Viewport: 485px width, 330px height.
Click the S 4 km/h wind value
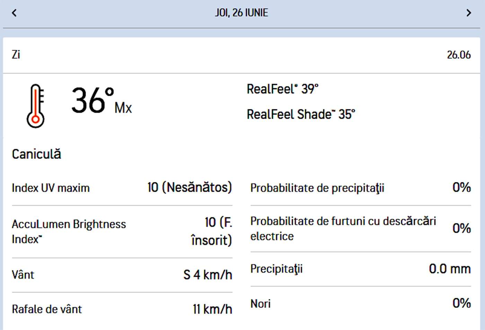(208, 275)
